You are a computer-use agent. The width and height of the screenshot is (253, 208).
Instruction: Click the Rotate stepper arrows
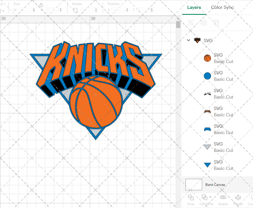96,10
